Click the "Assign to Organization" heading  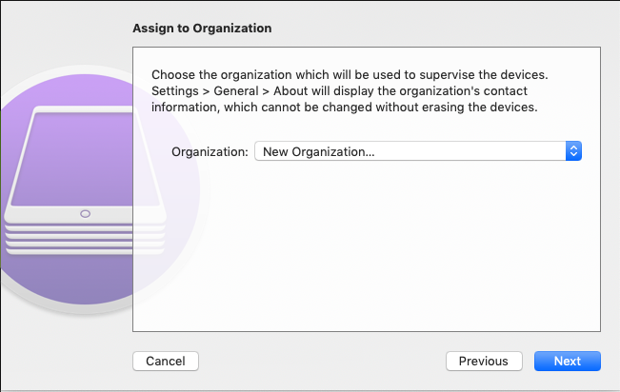[x=201, y=29]
